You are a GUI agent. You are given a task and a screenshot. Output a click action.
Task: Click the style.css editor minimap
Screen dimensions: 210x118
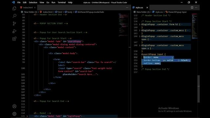click(x=195, y=26)
